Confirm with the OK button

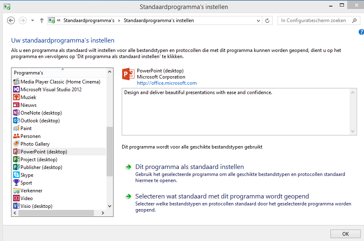tap(346, 234)
